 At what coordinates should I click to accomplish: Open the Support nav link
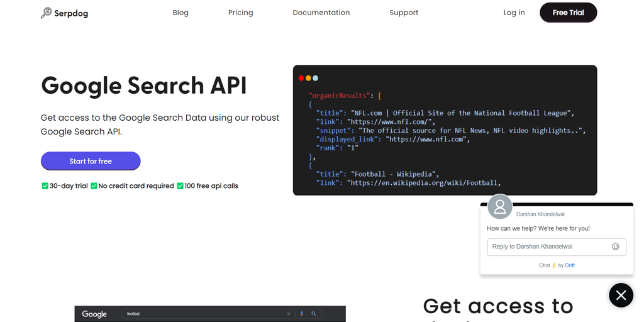point(404,13)
